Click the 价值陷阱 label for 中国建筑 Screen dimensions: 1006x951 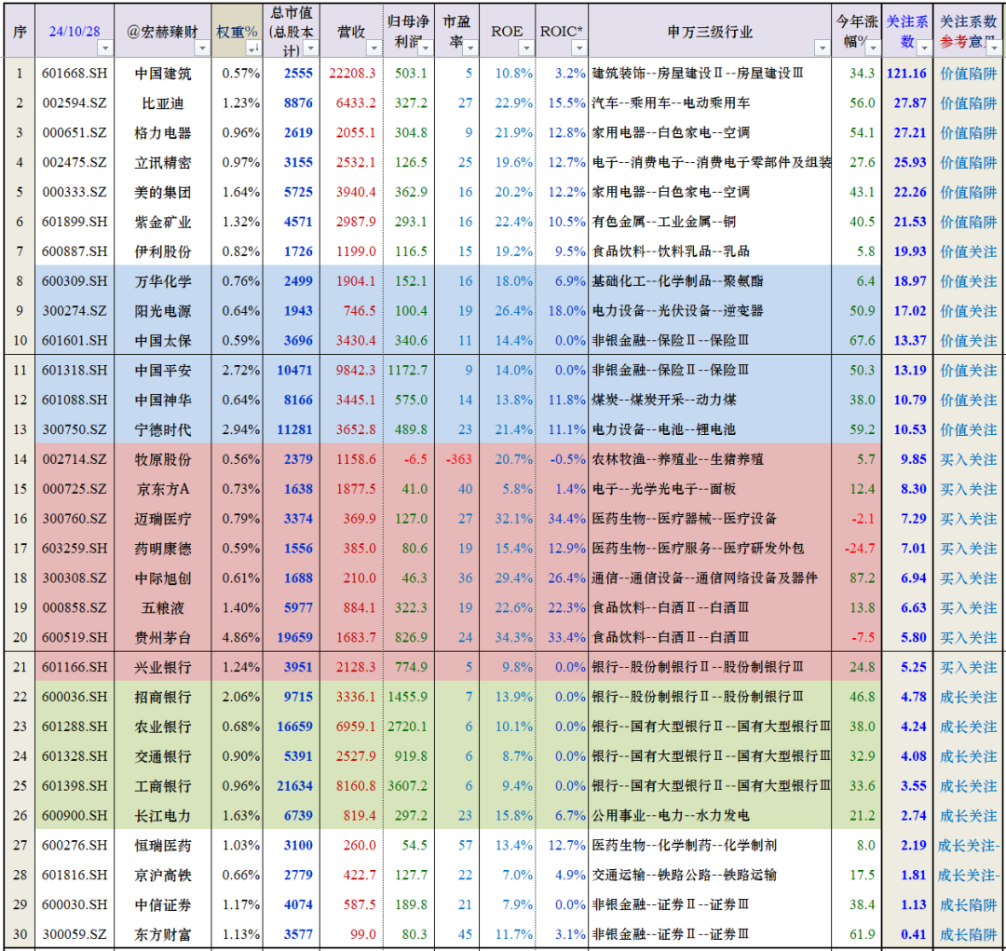[x=966, y=71]
